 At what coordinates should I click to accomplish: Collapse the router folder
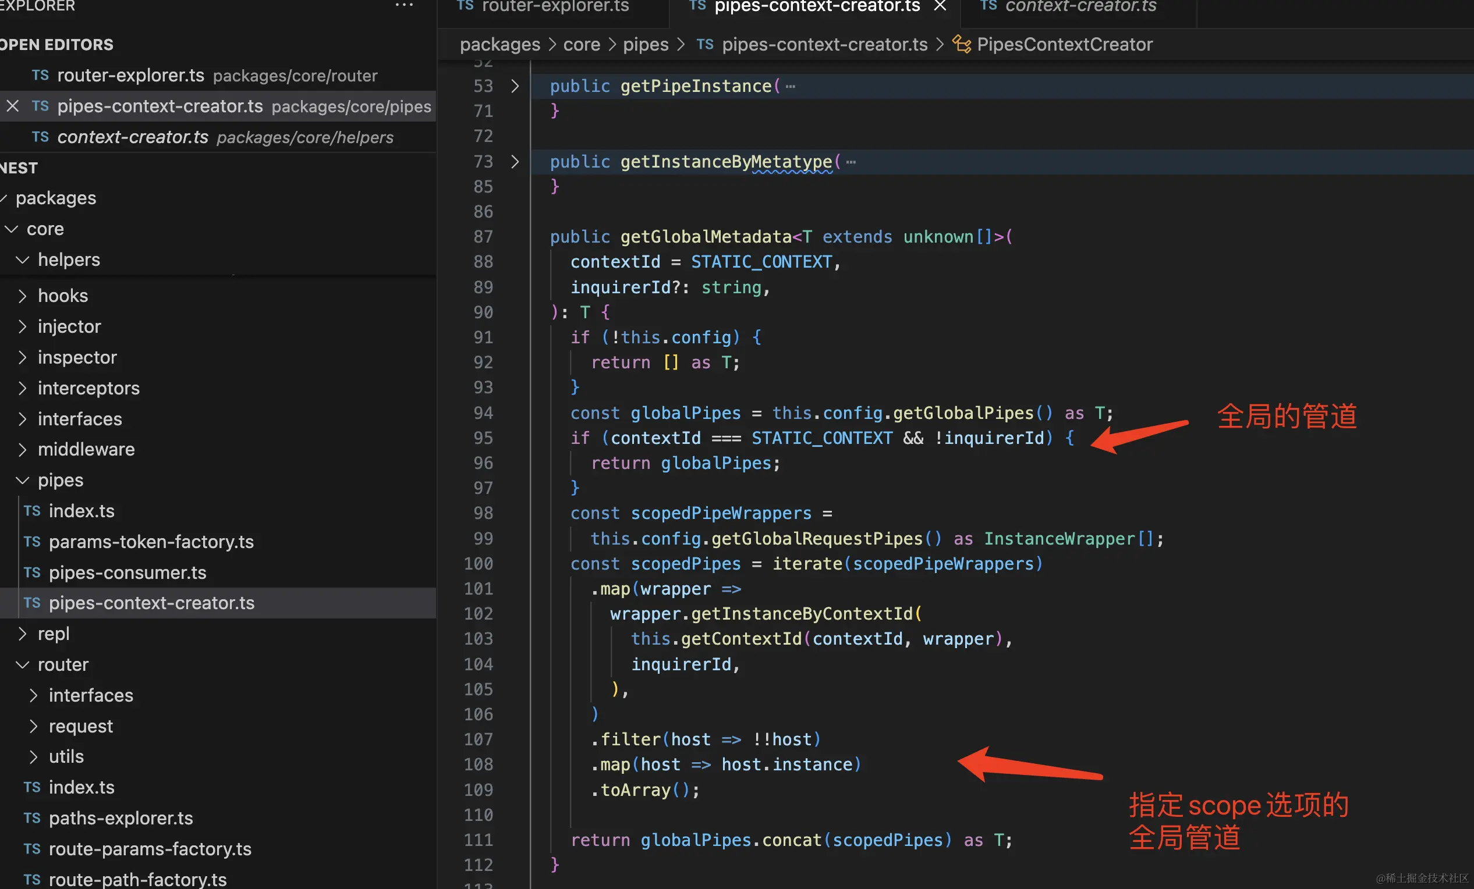[x=23, y=665]
